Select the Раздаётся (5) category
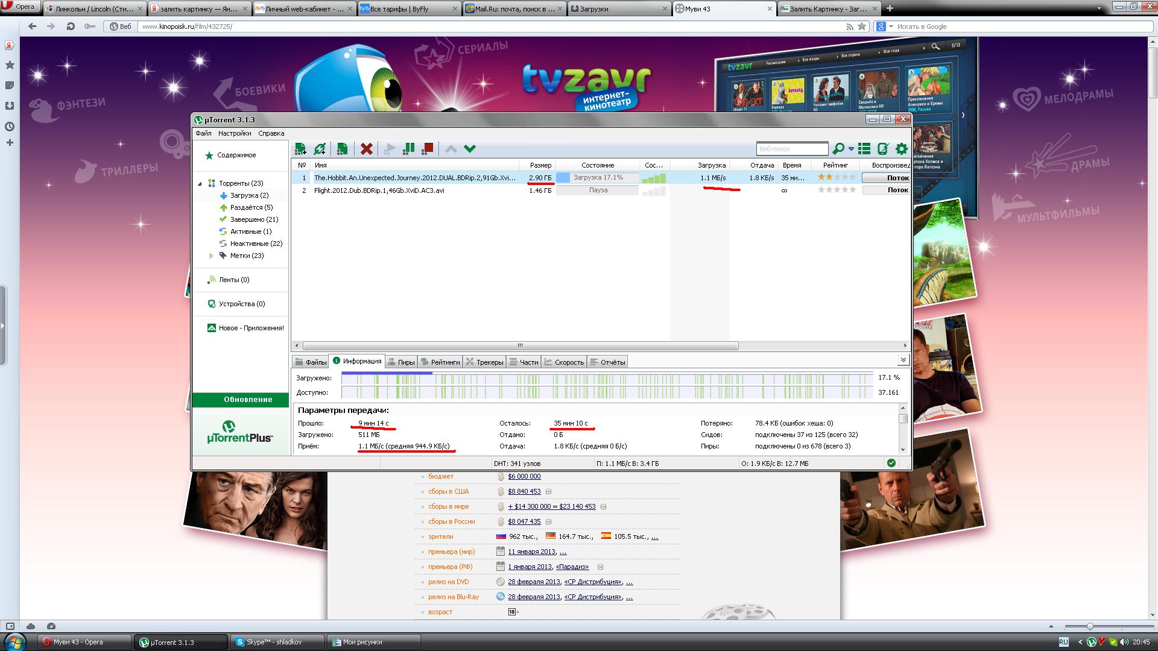The image size is (1158, 651). click(251, 207)
